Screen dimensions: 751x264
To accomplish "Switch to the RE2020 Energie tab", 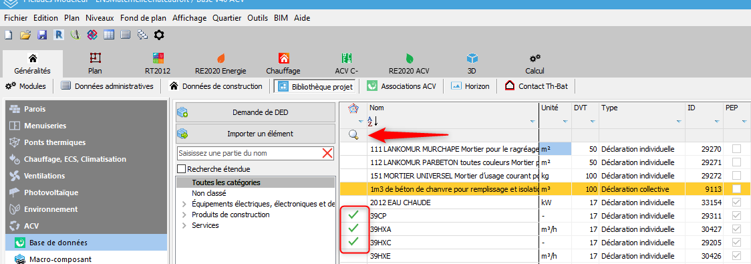I will pos(220,63).
